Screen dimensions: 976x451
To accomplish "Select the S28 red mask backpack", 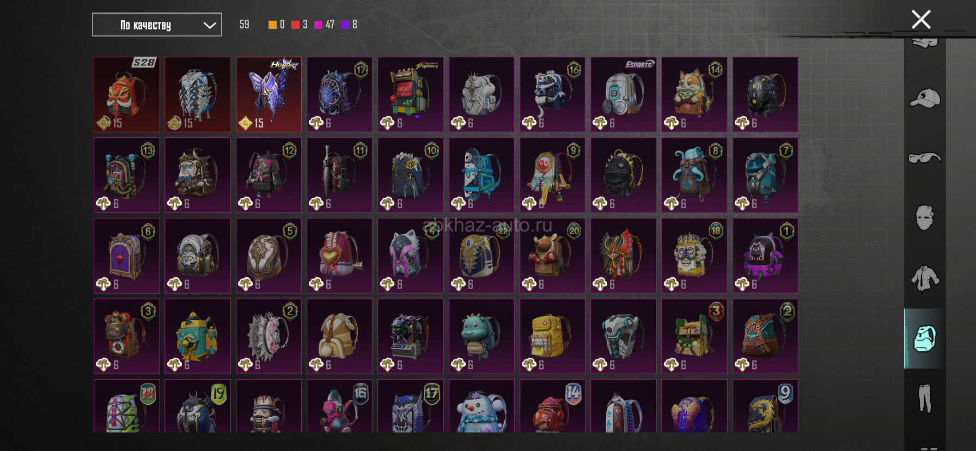I will click(x=127, y=94).
